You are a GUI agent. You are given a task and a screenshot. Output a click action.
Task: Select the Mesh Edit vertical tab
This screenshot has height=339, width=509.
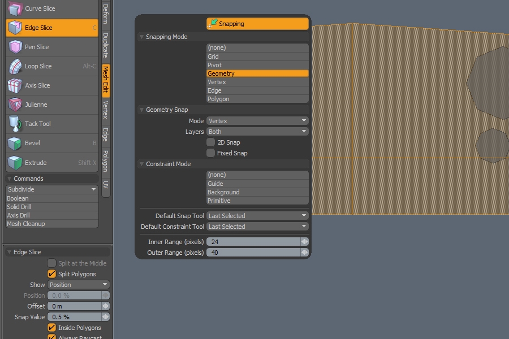106,80
